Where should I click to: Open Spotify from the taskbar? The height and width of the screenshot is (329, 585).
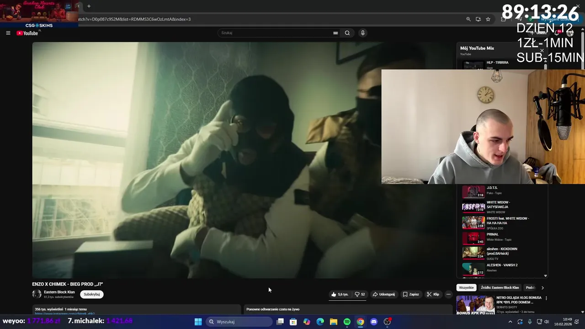coord(347,322)
